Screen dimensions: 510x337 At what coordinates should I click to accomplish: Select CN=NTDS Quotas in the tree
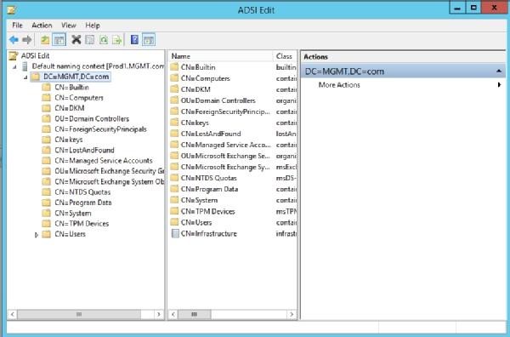click(x=82, y=192)
